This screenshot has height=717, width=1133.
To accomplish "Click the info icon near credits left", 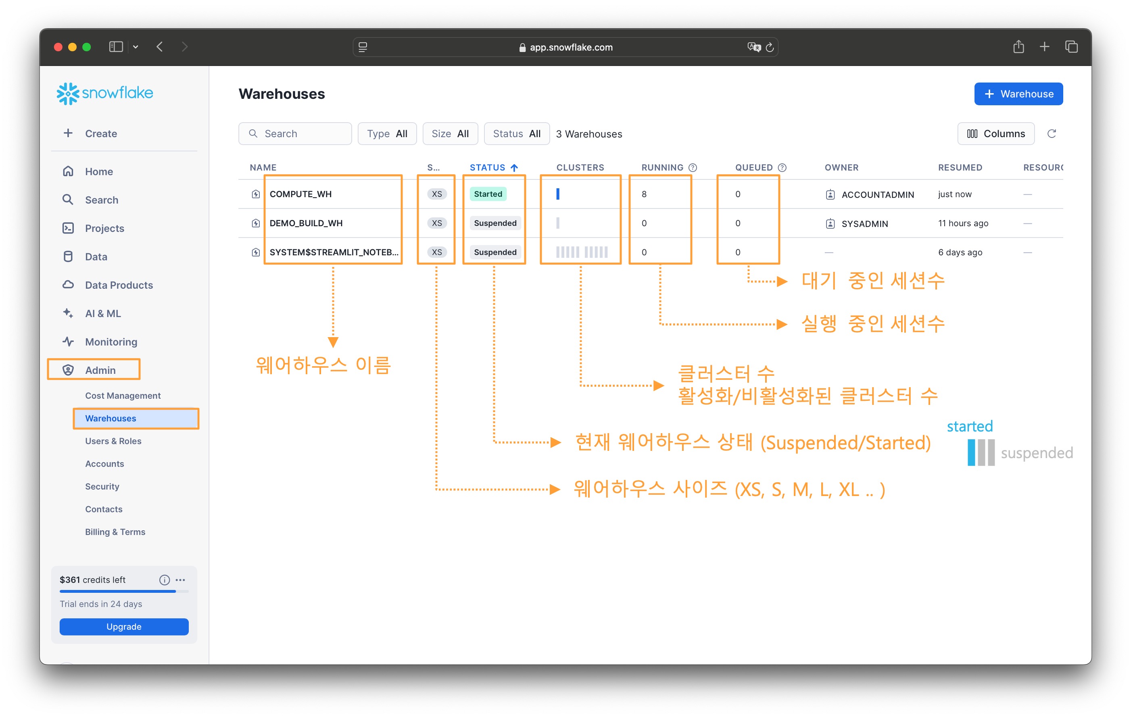I will (164, 579).
